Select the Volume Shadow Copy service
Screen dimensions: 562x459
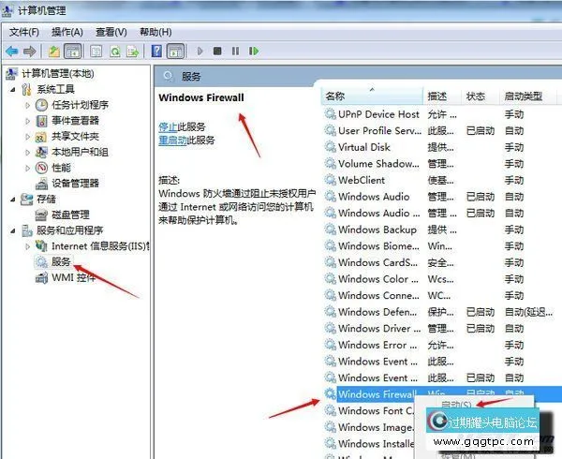click(442, 164)
